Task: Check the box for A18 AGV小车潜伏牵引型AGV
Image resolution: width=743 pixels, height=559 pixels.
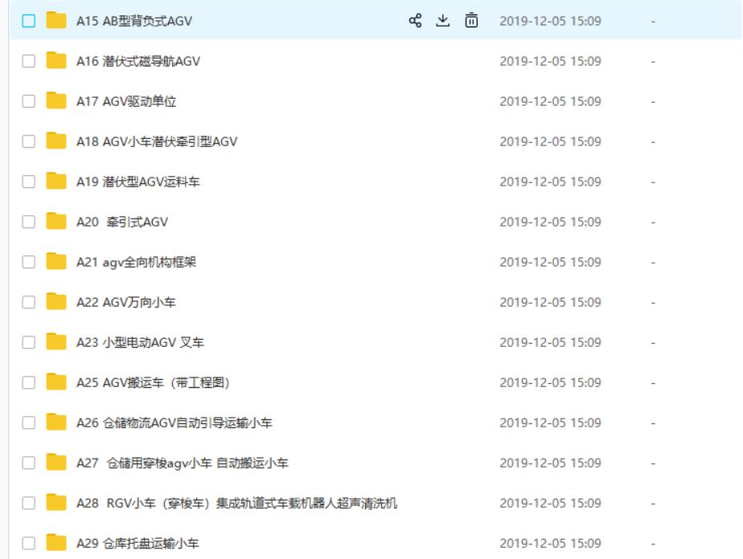Action: click(x=28, y=141)
